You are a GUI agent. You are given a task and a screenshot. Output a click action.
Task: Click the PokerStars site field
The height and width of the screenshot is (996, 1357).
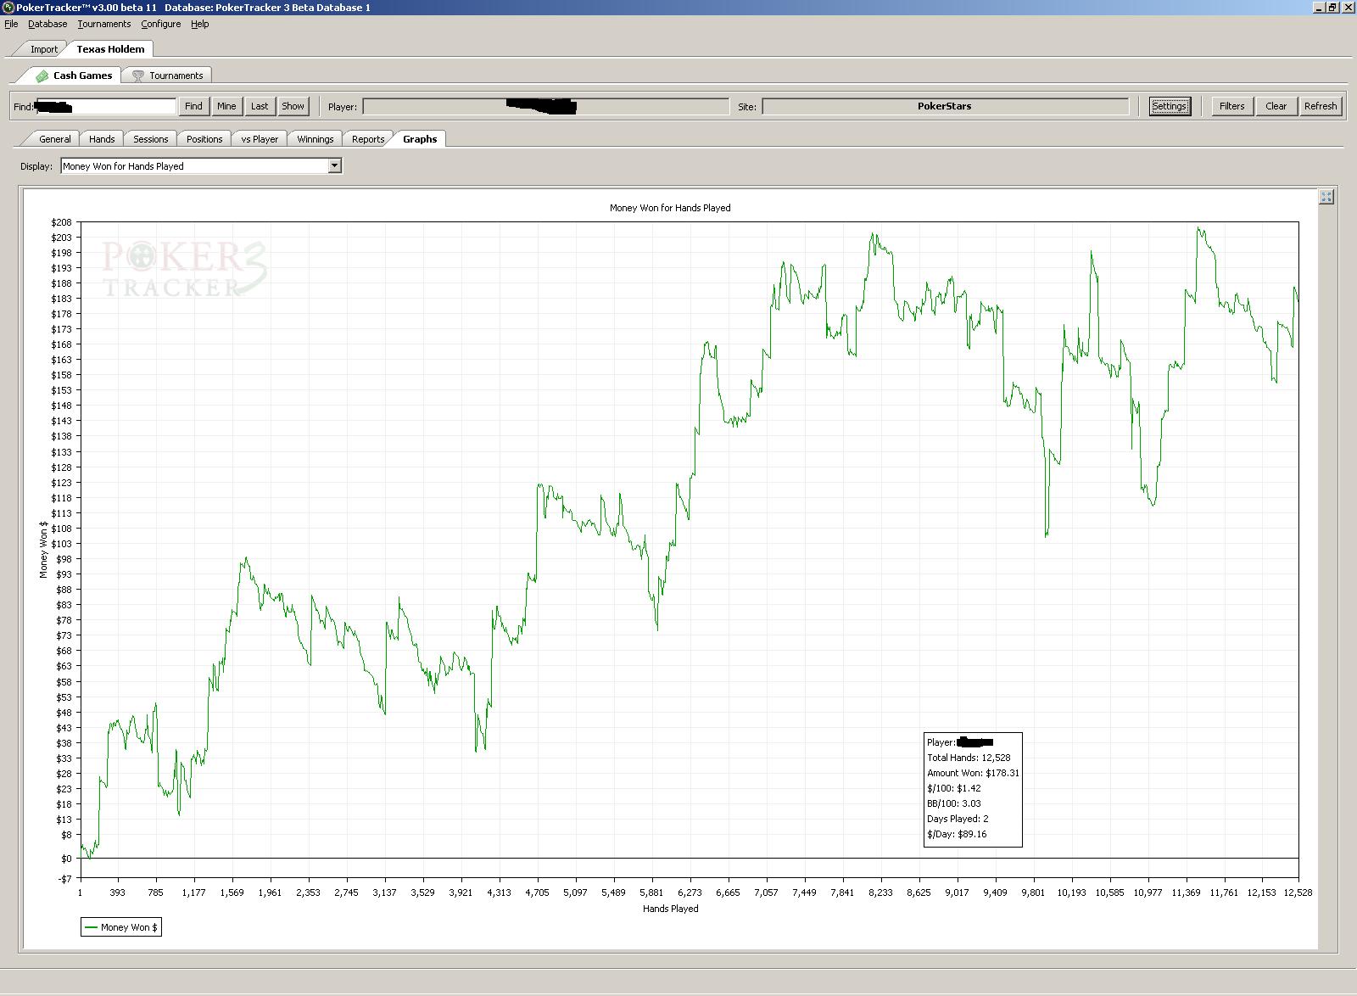[x=945, y=106]
